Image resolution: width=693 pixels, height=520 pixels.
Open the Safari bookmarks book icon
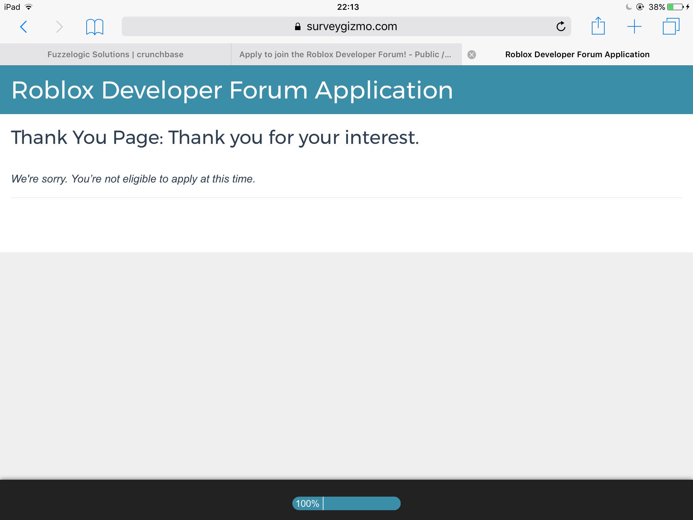tap(94, 27)
